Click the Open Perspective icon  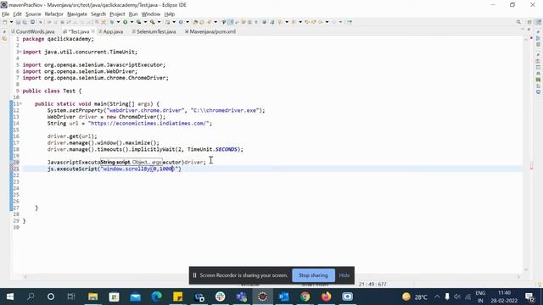pyautogui.click(x=529, y=22)
